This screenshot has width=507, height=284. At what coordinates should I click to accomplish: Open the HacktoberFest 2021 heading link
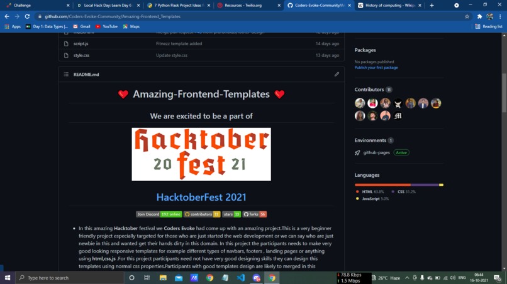coord(201,197)
